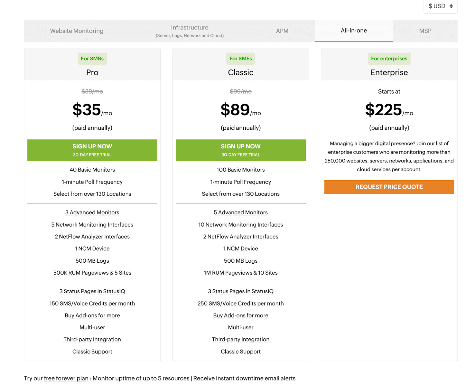Select the All-in-one tab
The width and height of the screenshot is (475, 385).
[354, 31]
